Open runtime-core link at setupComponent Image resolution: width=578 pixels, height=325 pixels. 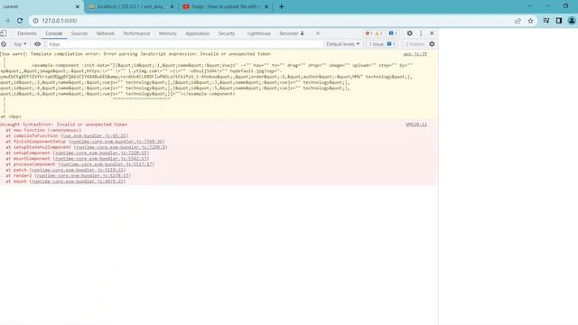(101, 153)
